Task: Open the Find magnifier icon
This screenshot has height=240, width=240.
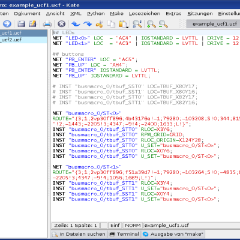Action: point(137,24)
